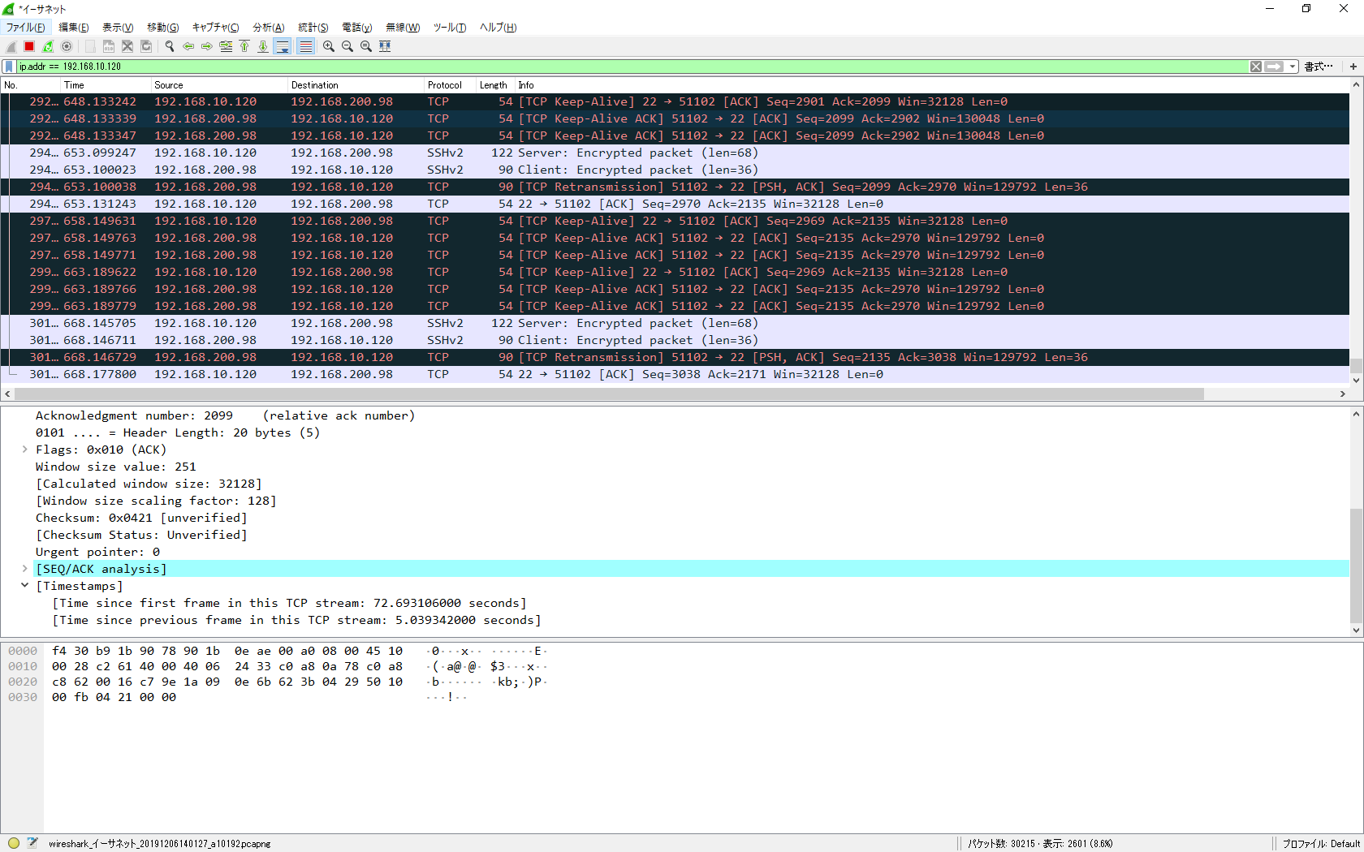Open the 編集 menu
The height and width of the screenshot is (852, 1364).
point(74,28)
